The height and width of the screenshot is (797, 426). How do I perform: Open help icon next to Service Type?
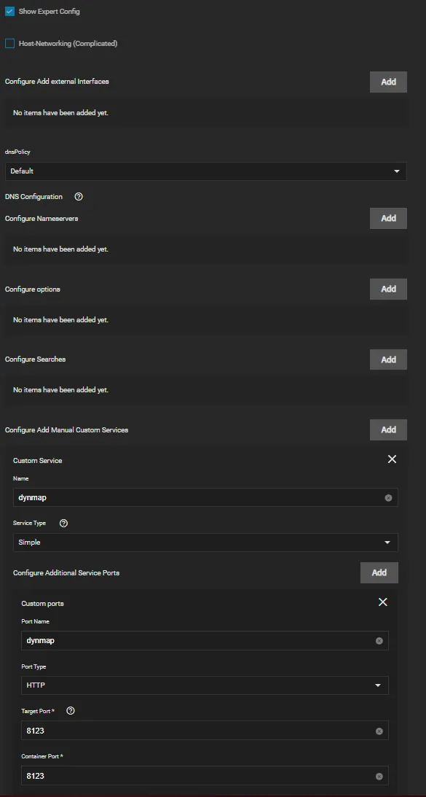tap(63, 523)
